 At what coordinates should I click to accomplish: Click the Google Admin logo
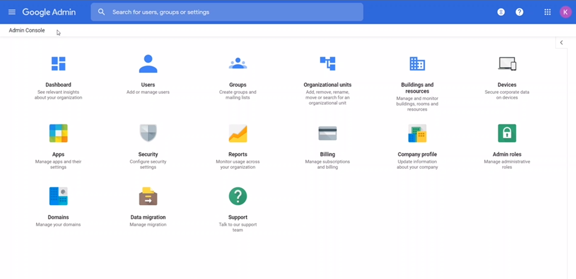point(49,12)
